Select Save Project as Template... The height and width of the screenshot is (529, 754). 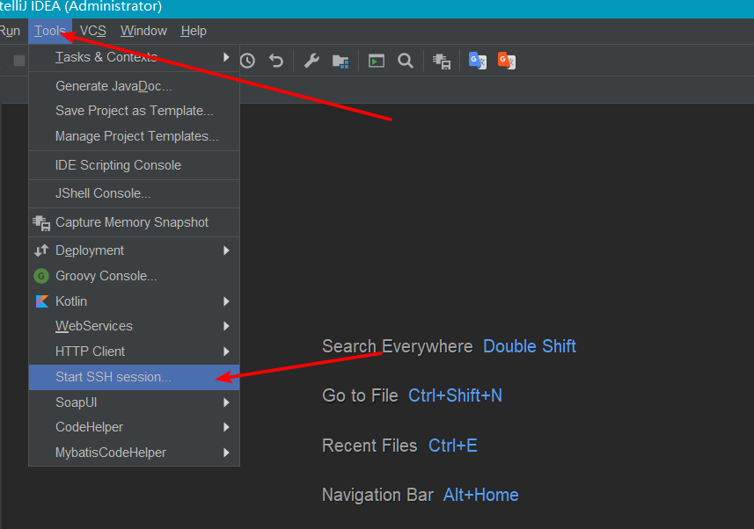(x=134, y=111)
